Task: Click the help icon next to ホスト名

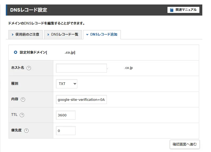Action: 29,68
